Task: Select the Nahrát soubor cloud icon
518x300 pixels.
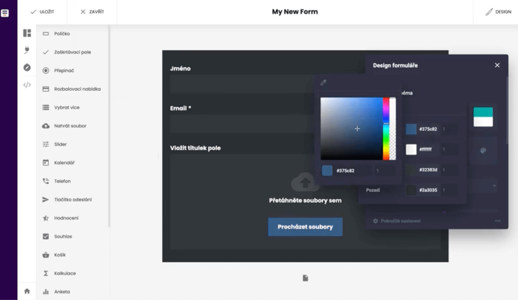Action: [46, 125]
